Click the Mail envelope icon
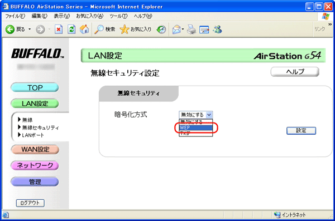Viewport: 335px width, 221px height. coord(176,30)
